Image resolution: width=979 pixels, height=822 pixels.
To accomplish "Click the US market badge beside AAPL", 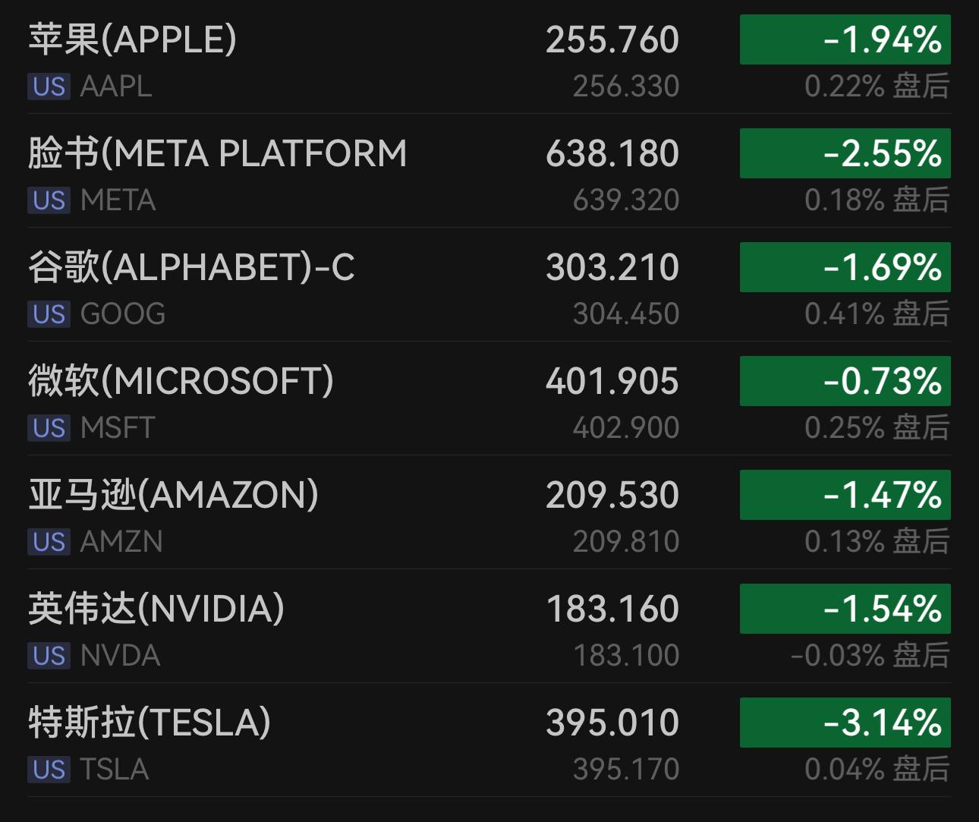I will click(49, 87).
